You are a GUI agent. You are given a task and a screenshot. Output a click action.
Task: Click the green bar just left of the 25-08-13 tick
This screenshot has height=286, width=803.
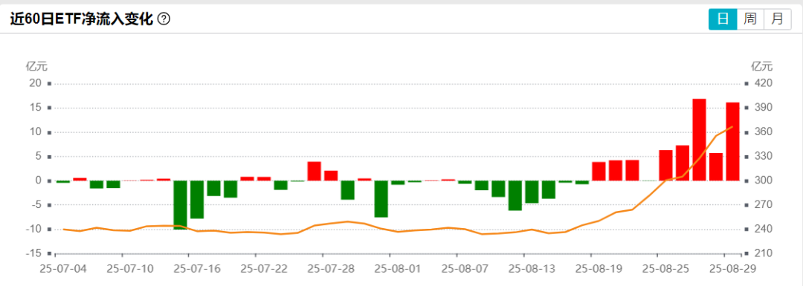515,195
